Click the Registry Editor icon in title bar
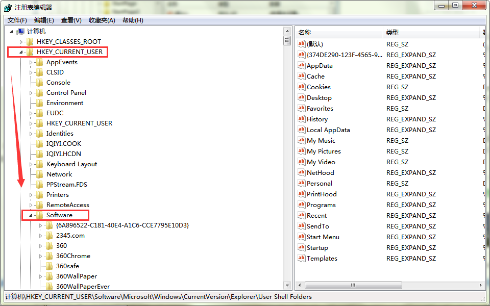This screenshot has width=490, height=306. point(8,7)
